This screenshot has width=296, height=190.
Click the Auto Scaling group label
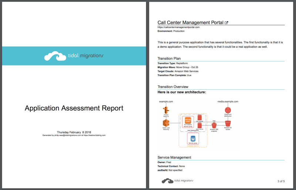click(x=193, y=130)
